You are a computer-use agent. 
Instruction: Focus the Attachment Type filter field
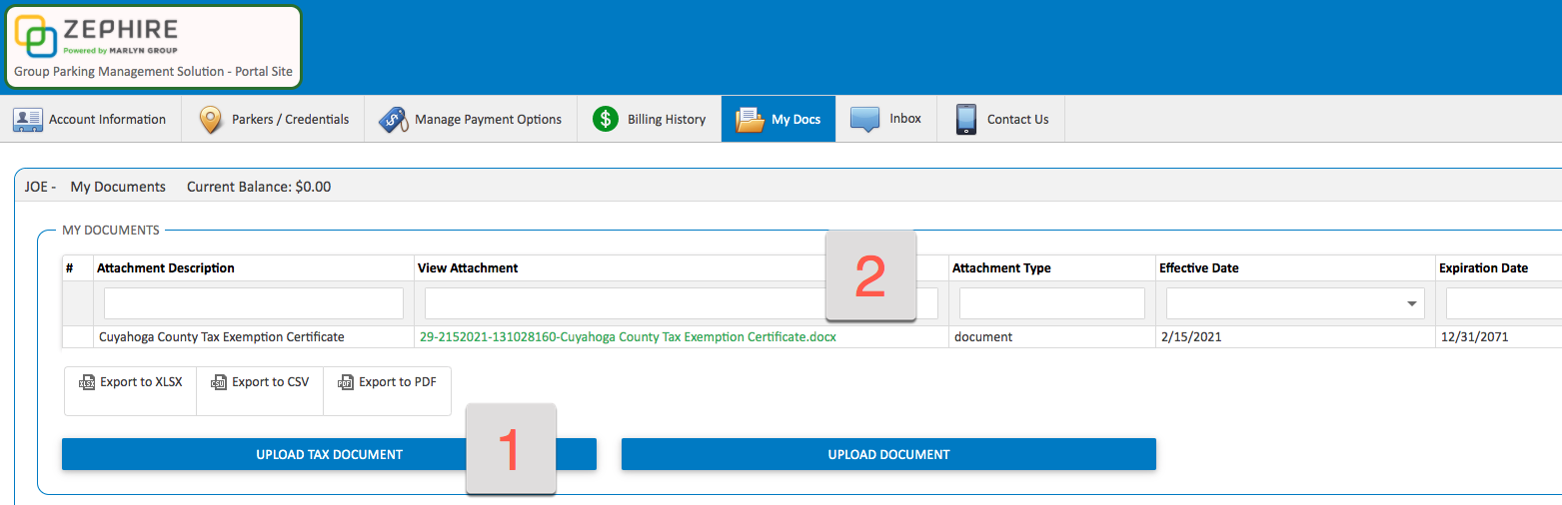point(1051,303)
